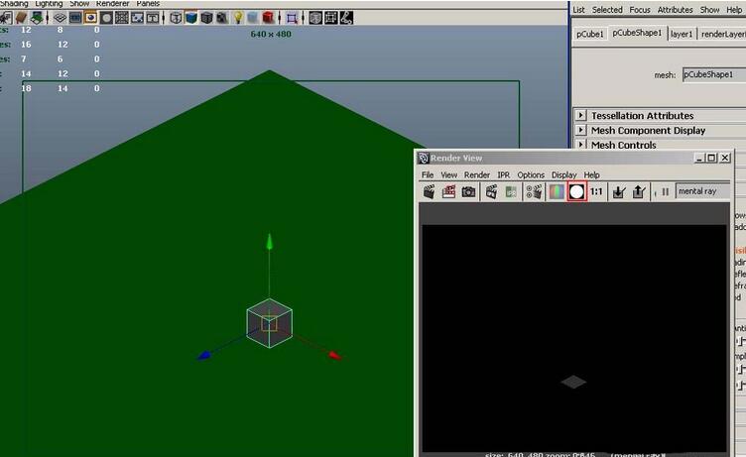This screenshot has height=457, width=746.
Task: Open the IPR menu in Render View
Action: click(503, 174)
